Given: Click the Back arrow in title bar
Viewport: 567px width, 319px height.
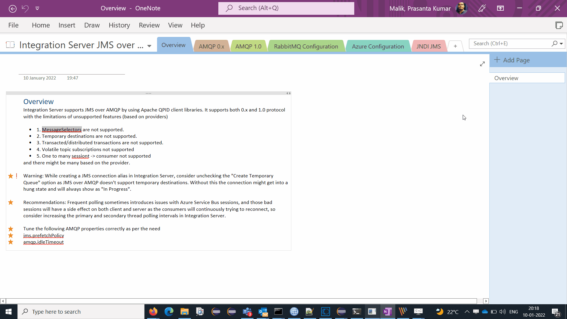Looking at the screenshot, I should pos(13,9).
